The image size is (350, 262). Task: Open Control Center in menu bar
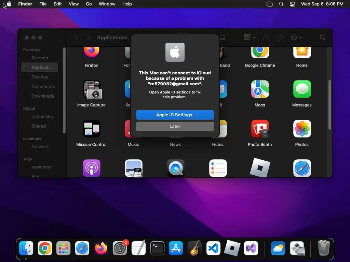(x=293, y=4)
